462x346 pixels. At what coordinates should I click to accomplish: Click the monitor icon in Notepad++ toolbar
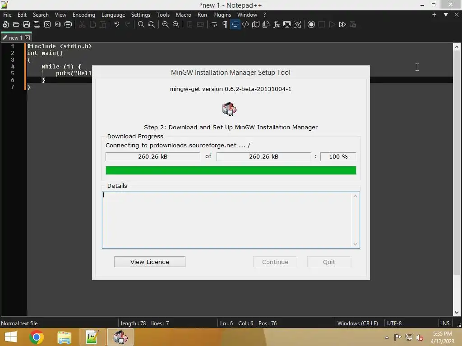(x=287, y=24)
